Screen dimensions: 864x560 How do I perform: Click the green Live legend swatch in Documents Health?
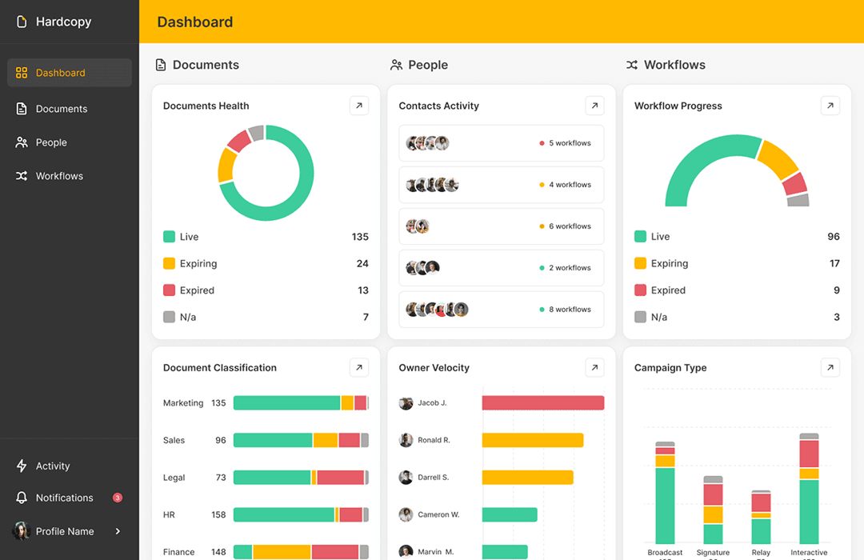click(x=169, y=237)
